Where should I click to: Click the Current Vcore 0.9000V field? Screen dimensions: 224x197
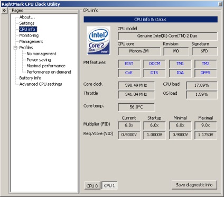(129, 135)
